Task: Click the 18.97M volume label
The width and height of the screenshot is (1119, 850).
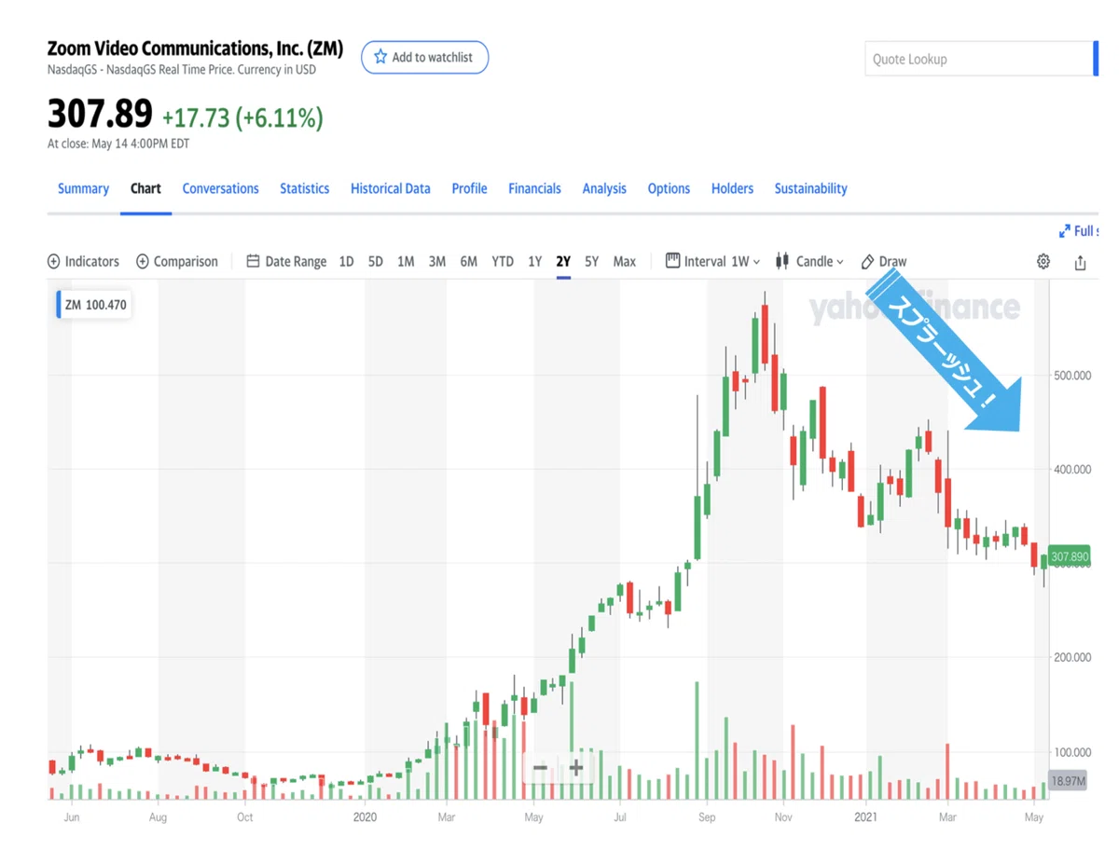Action: pyautogui.click(x=1068, y=781)
